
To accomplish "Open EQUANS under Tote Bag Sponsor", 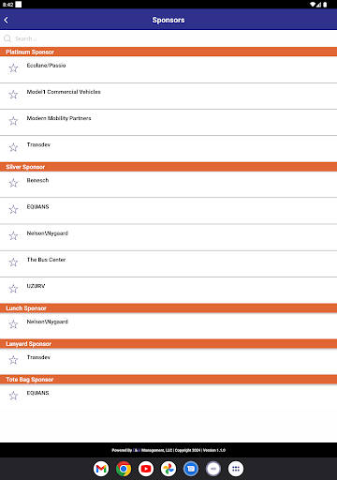I will 168,397.
